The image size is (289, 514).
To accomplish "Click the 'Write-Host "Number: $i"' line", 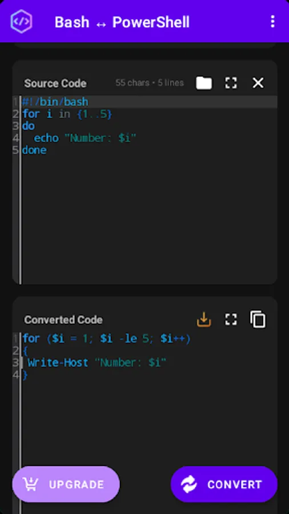I will (x=97, y=363).
